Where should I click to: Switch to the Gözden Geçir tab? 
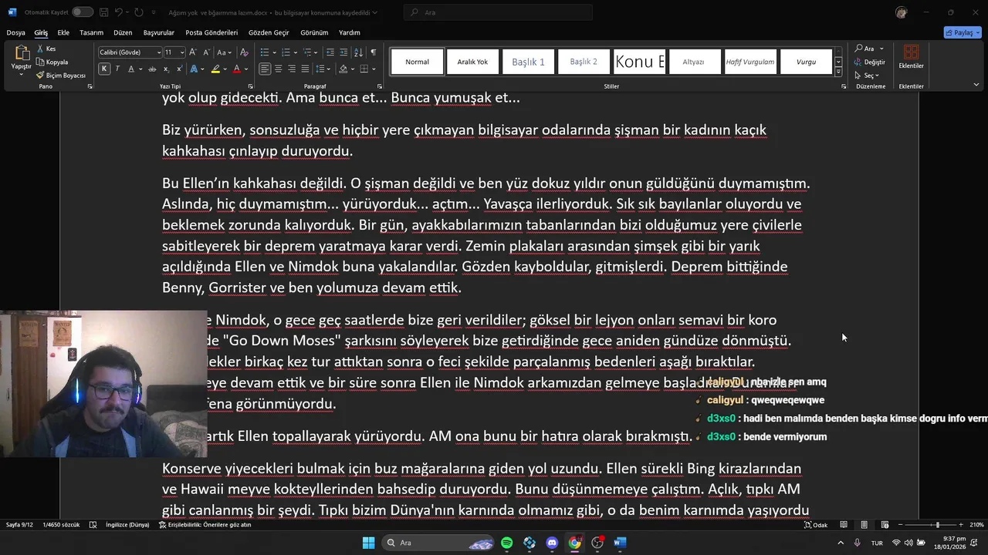tap(269, 32)
